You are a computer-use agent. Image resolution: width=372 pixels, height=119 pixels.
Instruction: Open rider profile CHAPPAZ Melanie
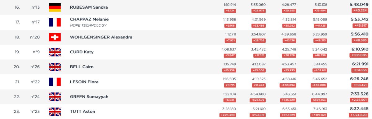89,19
